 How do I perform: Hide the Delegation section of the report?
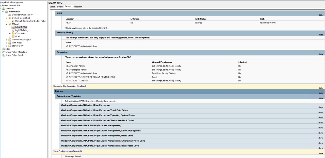tap(321, 54)
